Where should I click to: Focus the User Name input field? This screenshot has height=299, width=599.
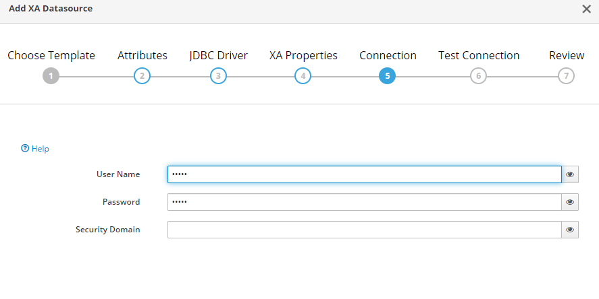(365, 174)
